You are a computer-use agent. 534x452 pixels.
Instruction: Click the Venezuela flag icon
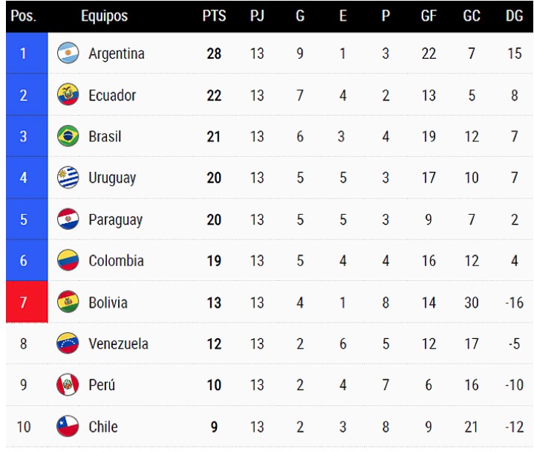point(68,343)
